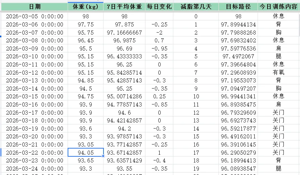Viewport: 300px width, 175px height.
Task: Select the average cell 93.55
Action: tap(124, 169)
